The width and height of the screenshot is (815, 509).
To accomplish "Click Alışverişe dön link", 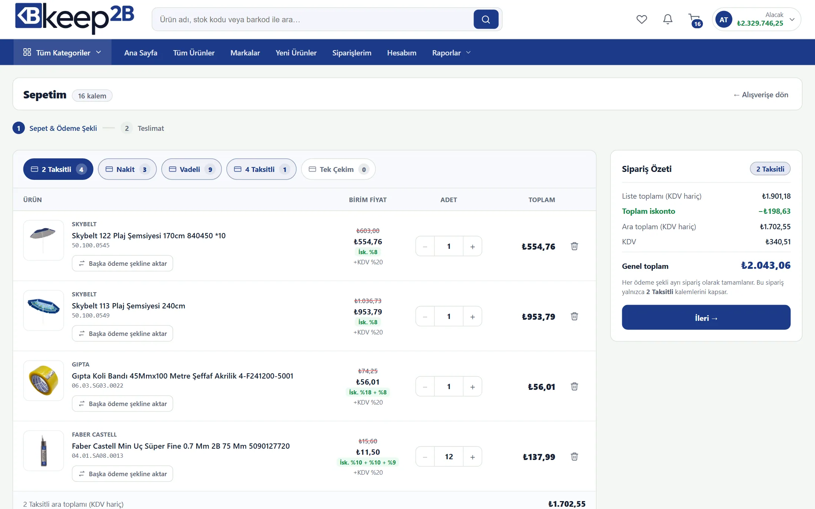I will coord(761,95).
